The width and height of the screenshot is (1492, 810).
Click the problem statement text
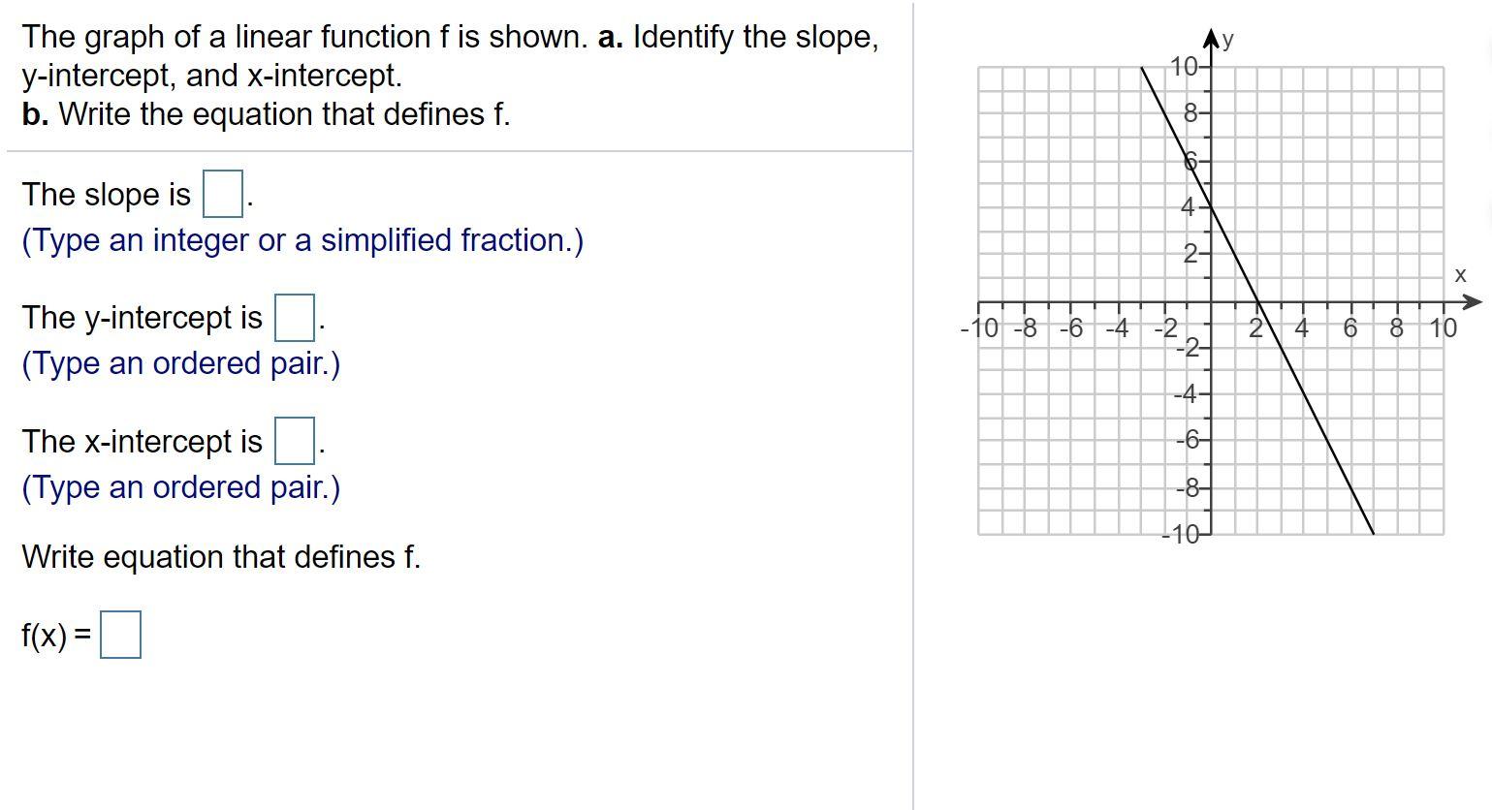pos(450,76)
